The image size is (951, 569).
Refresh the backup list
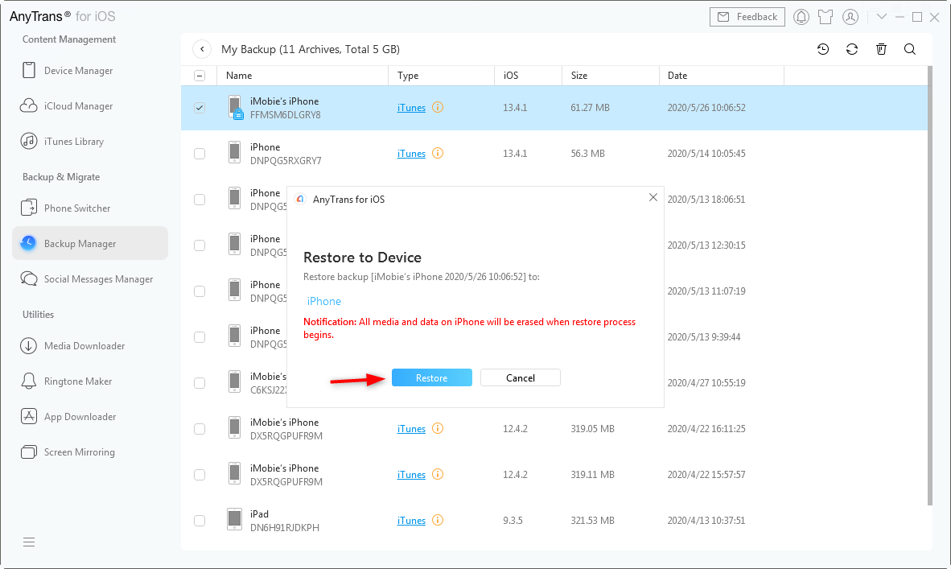pos(852,49)
